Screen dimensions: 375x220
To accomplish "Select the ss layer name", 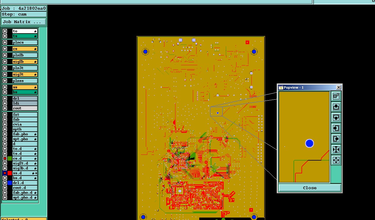I will pyautogui.click(x=25, y=87).
